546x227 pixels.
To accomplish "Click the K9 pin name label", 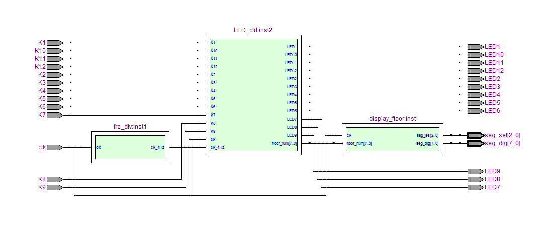I will (42, 187).
